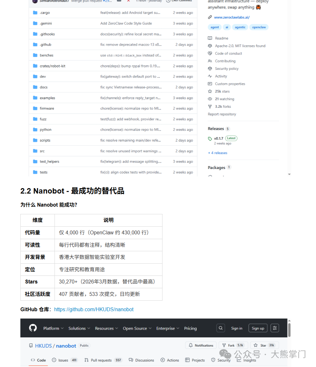The image size is (316, 367).
Task: Click the command palette icon beside Sign up
Action: point(275,328)
